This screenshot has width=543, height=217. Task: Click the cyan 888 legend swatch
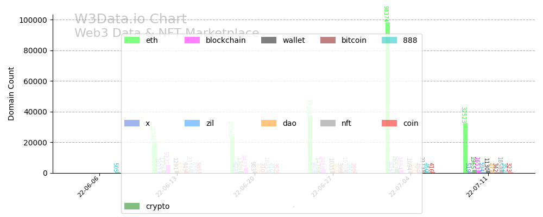click(389, 40)
